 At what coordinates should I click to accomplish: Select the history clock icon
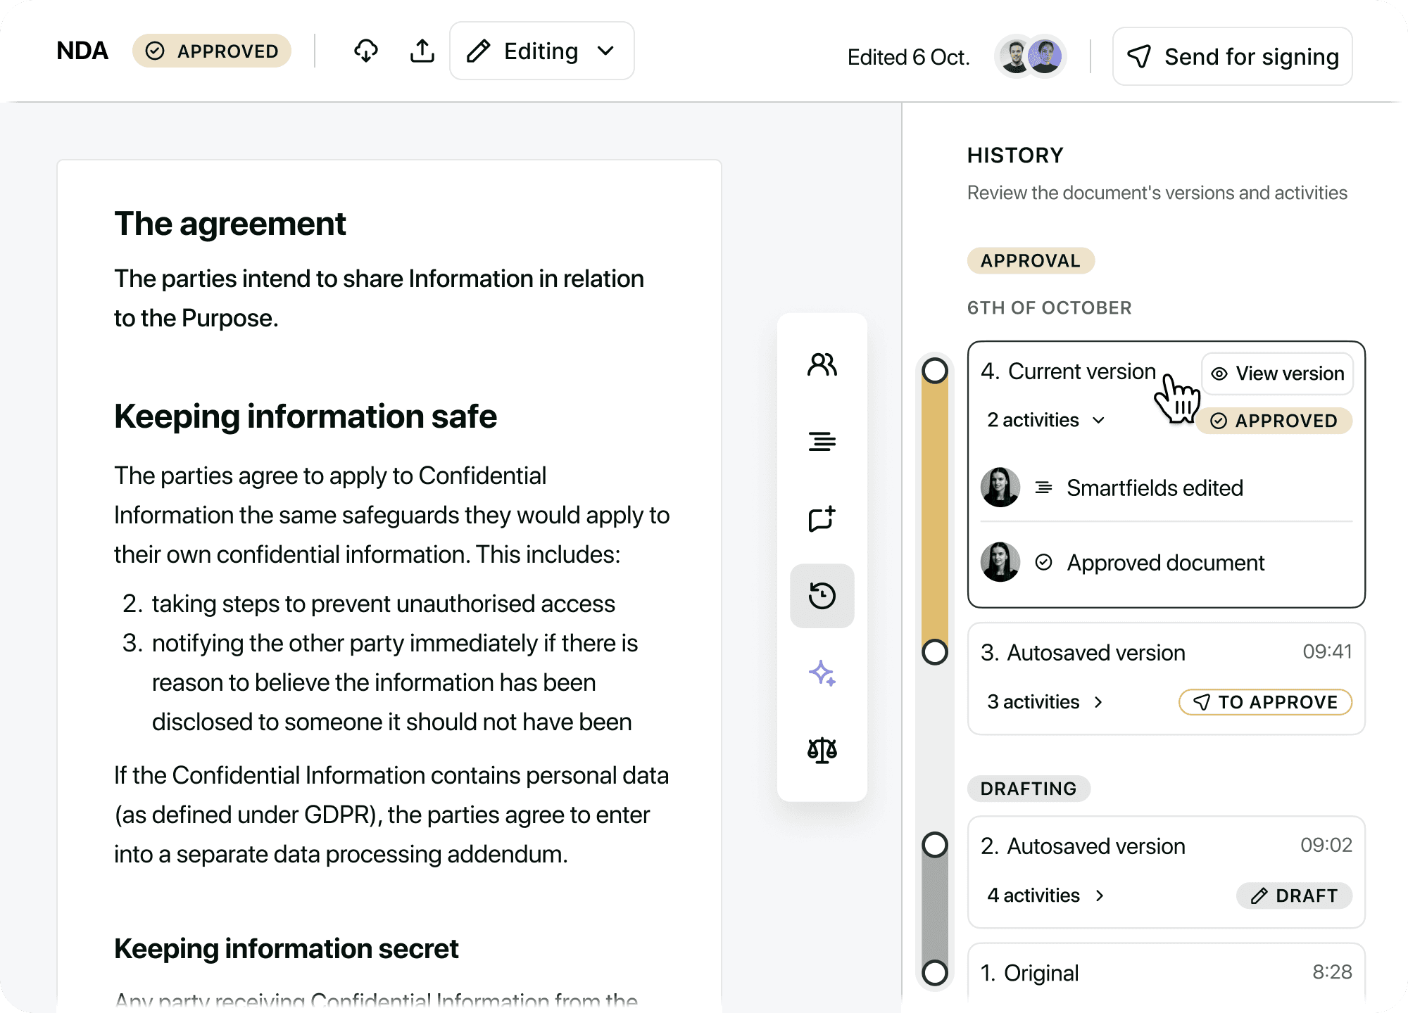[x=822, y=596]
